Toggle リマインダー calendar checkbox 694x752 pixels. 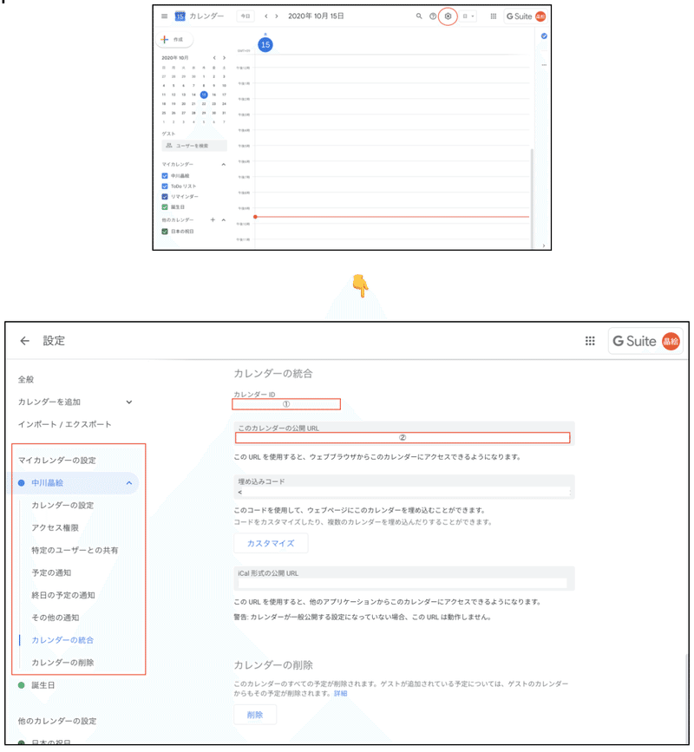click(165, 197)
